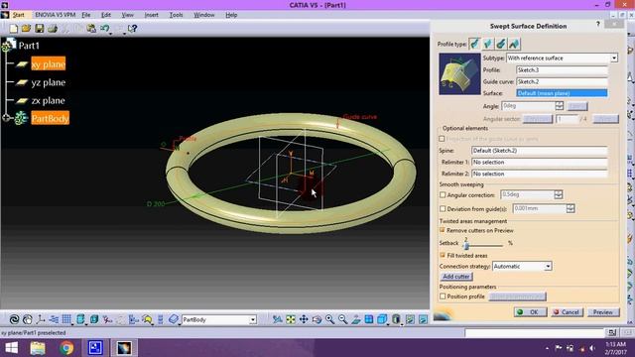The image size is (635, 357).
Task: Click the Guide curve field showing Sketch.2
Action: (562, 81)
